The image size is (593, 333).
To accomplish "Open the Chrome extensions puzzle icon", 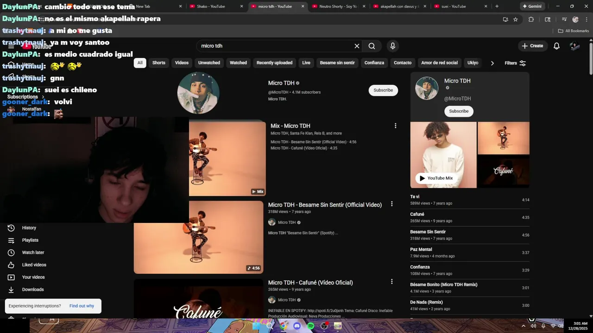I will (x=531, y=19).
